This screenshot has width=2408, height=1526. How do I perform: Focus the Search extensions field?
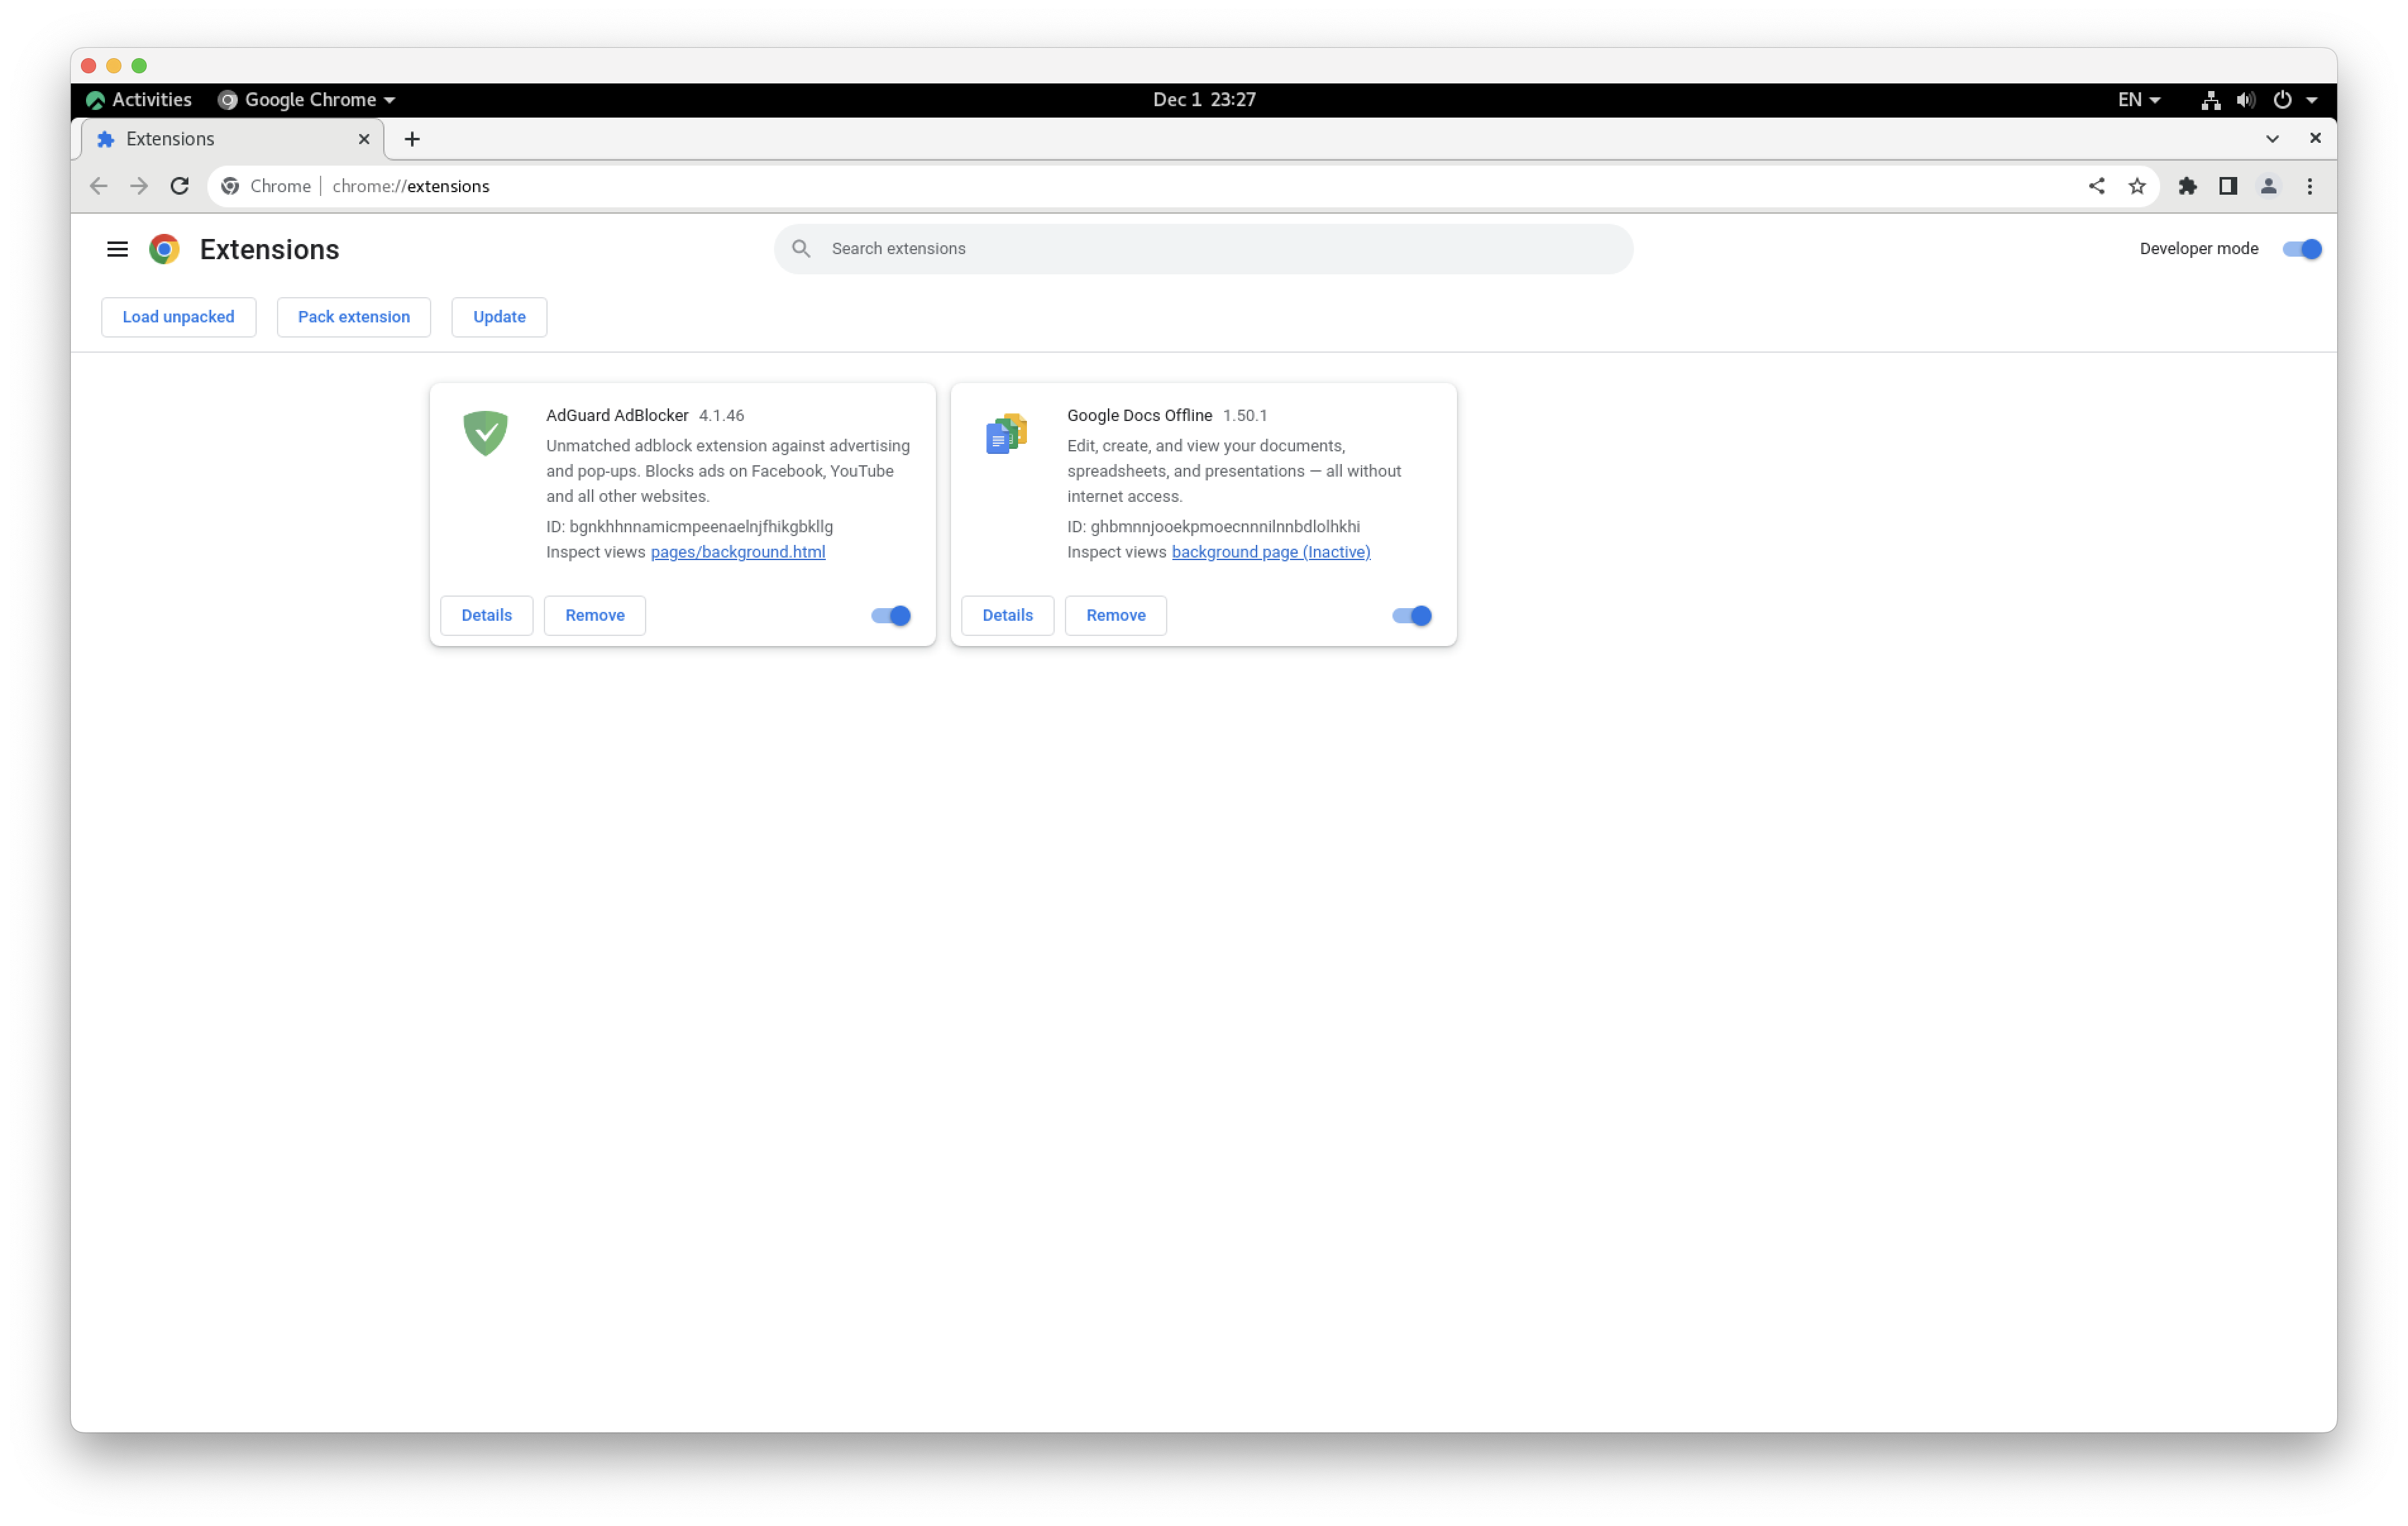[1203, 249]
